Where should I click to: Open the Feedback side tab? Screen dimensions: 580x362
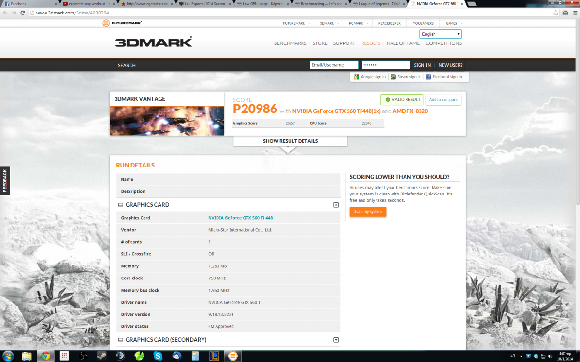click(5, 181)
